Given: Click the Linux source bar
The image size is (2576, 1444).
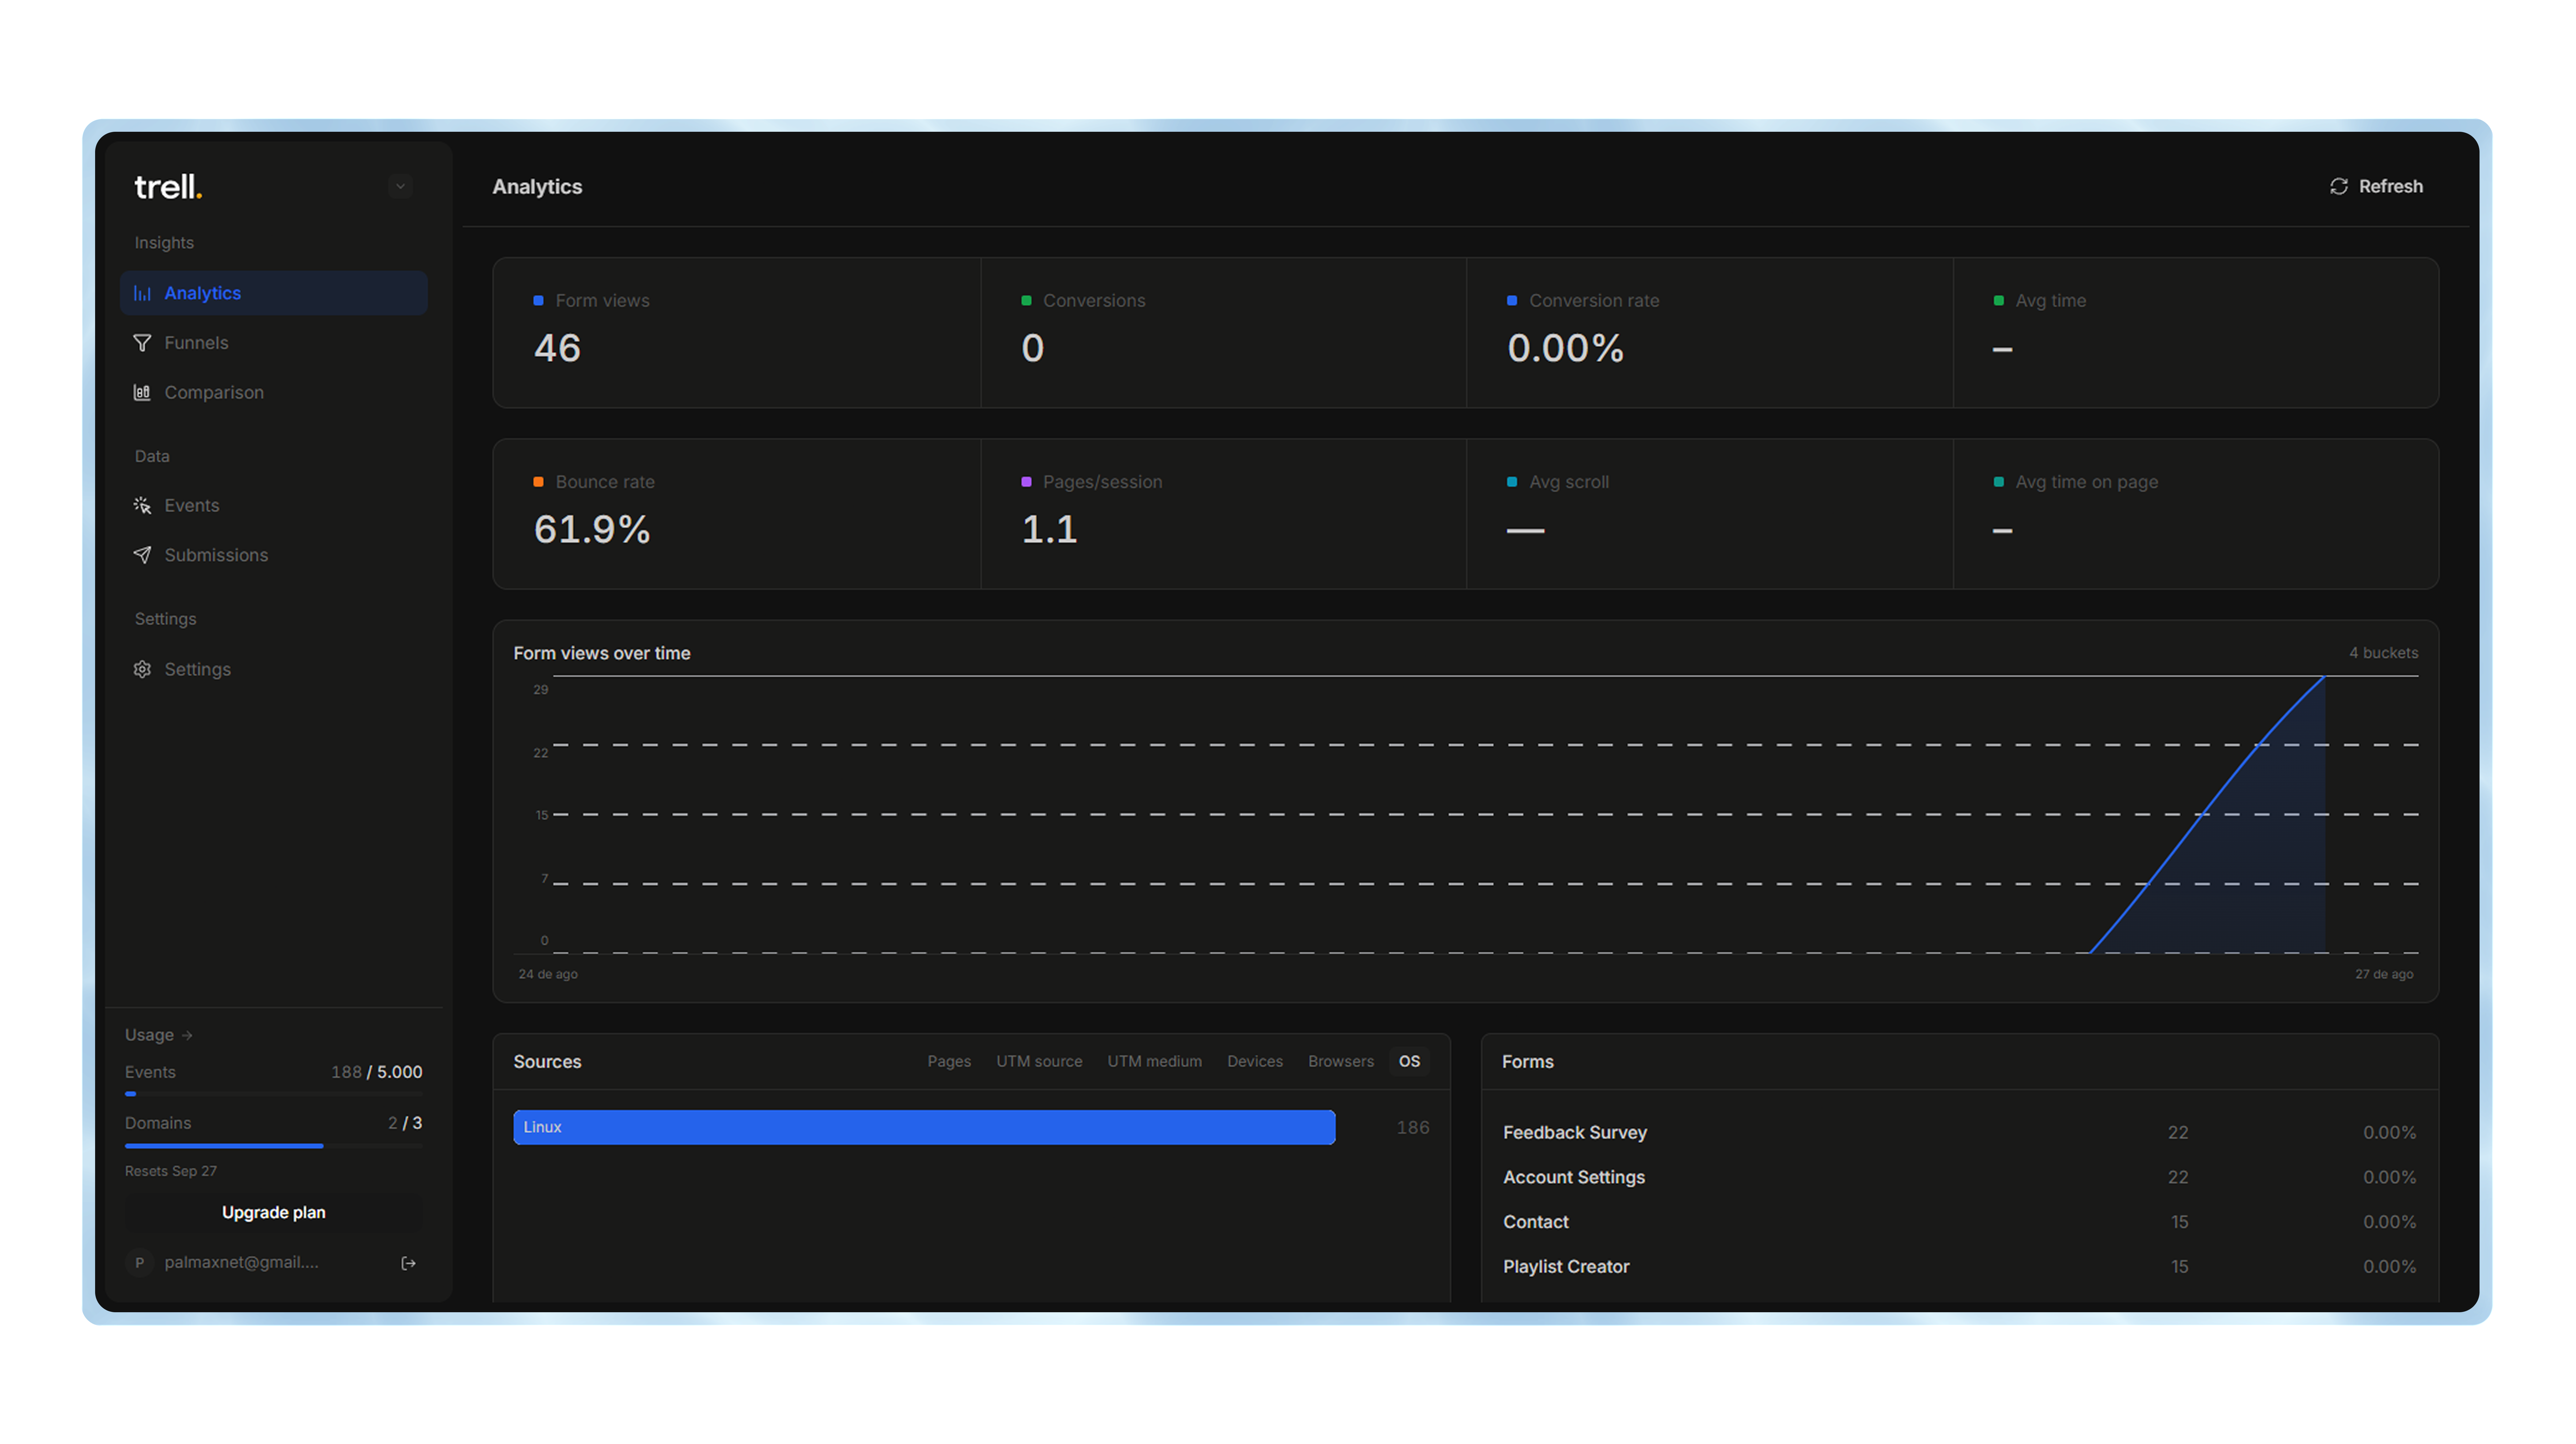Looking at the screenshot, I should [924, 1127].
